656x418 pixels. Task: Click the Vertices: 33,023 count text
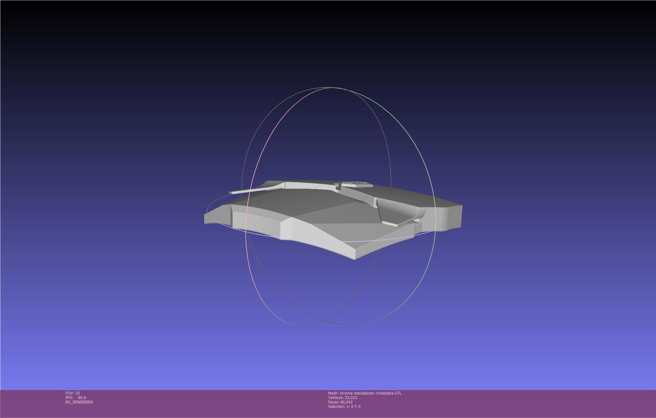point(343,397)
